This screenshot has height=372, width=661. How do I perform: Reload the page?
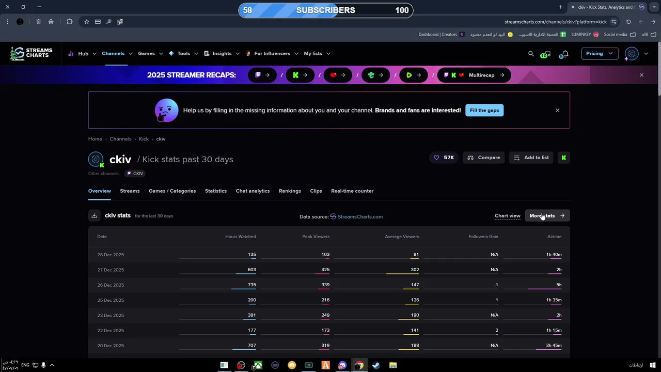click(x=628, y=22)
